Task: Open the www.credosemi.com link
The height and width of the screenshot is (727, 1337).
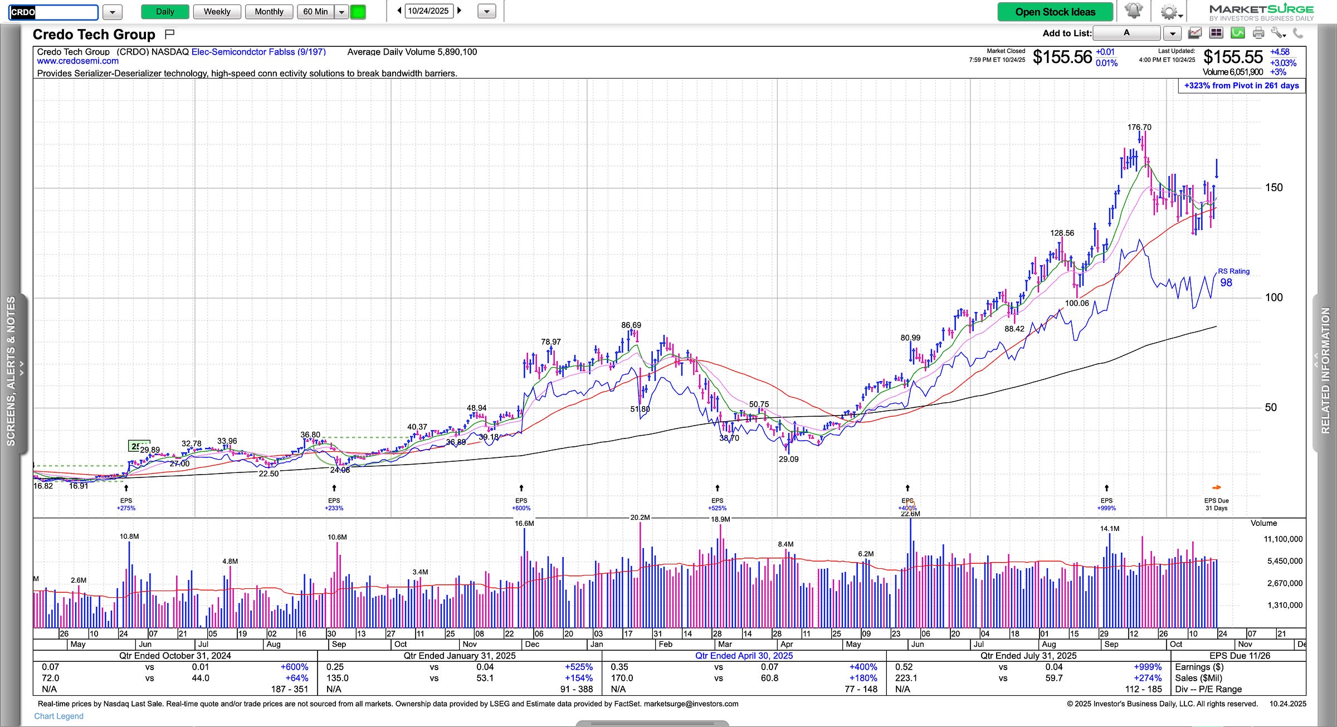Action: 77,61
